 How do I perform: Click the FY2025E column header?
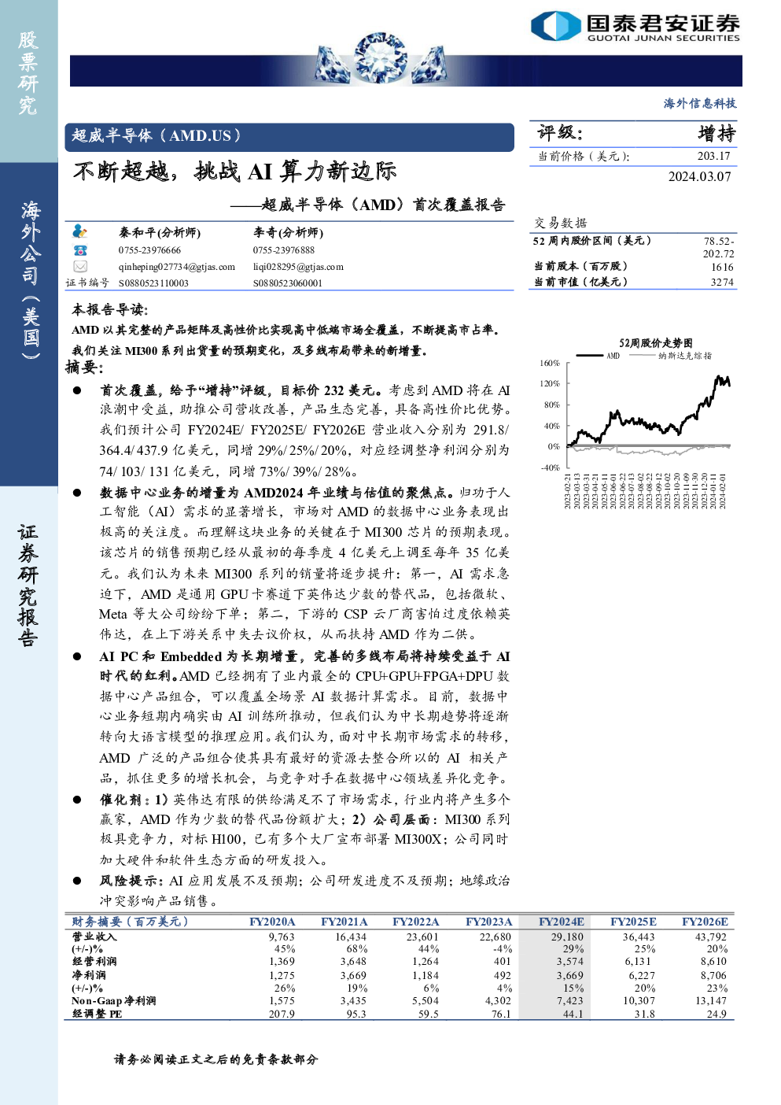(633, 922)
